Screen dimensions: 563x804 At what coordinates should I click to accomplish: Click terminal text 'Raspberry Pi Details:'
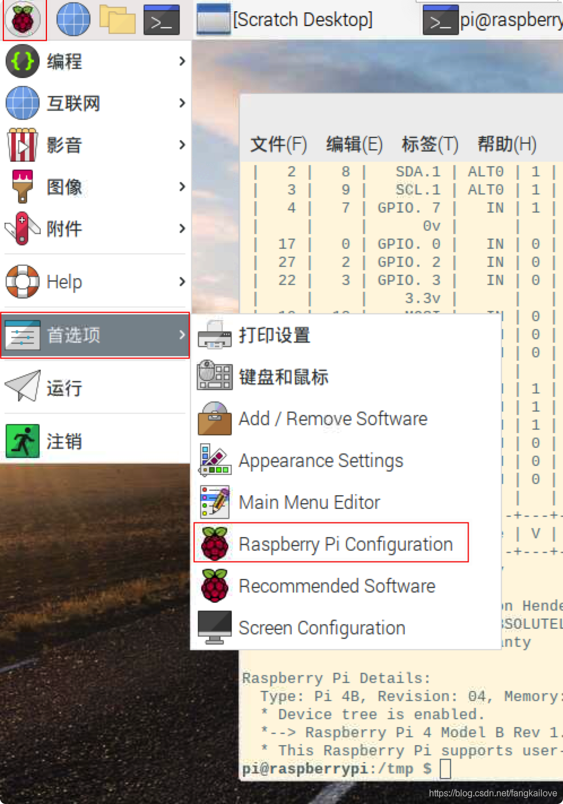[x=336, y=678]
